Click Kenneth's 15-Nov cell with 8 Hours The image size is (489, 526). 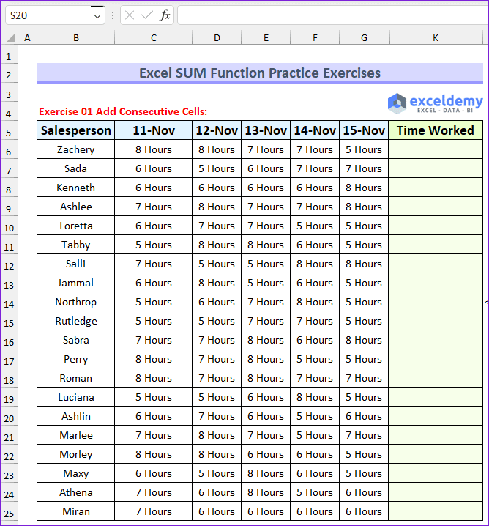tap(364, 188)
